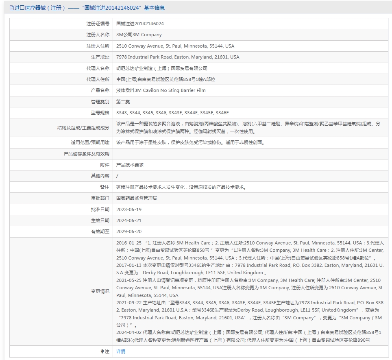Click the 生效日期 row label
This screenshot has width=392, height=360.
click(x=100, y=220)
